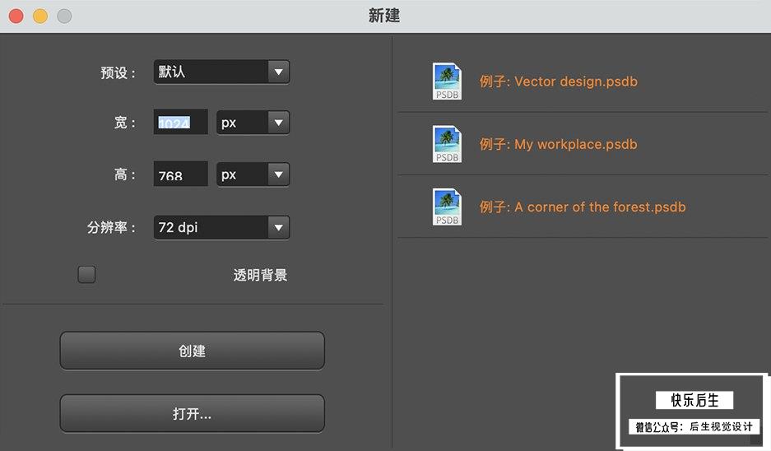This screenshot has height=451, width=771.
Task: Open example link My workplace.psdb
Action: tap(558, 144)
